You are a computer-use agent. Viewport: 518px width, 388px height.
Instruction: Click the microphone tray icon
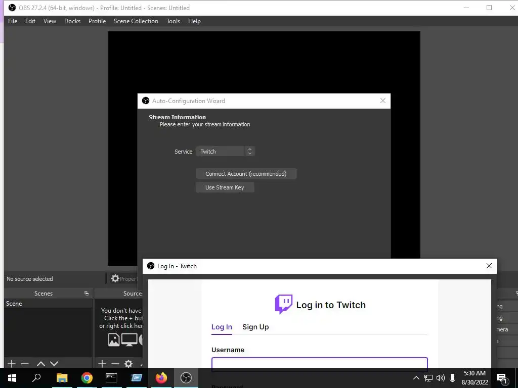453,378
